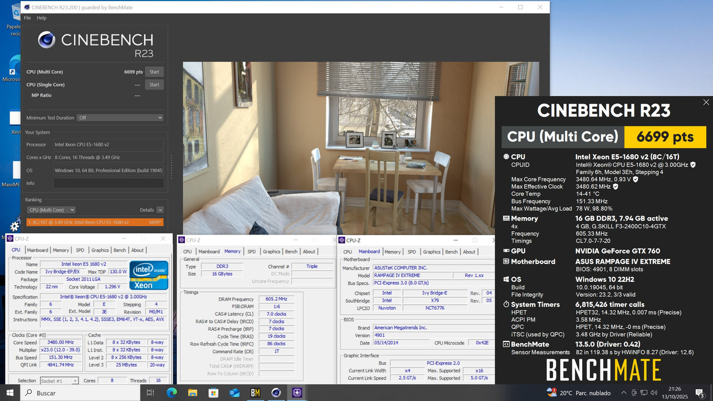Click the Cinebench R23 logo in the sidebar
The image size is (713, 401).
95,45
